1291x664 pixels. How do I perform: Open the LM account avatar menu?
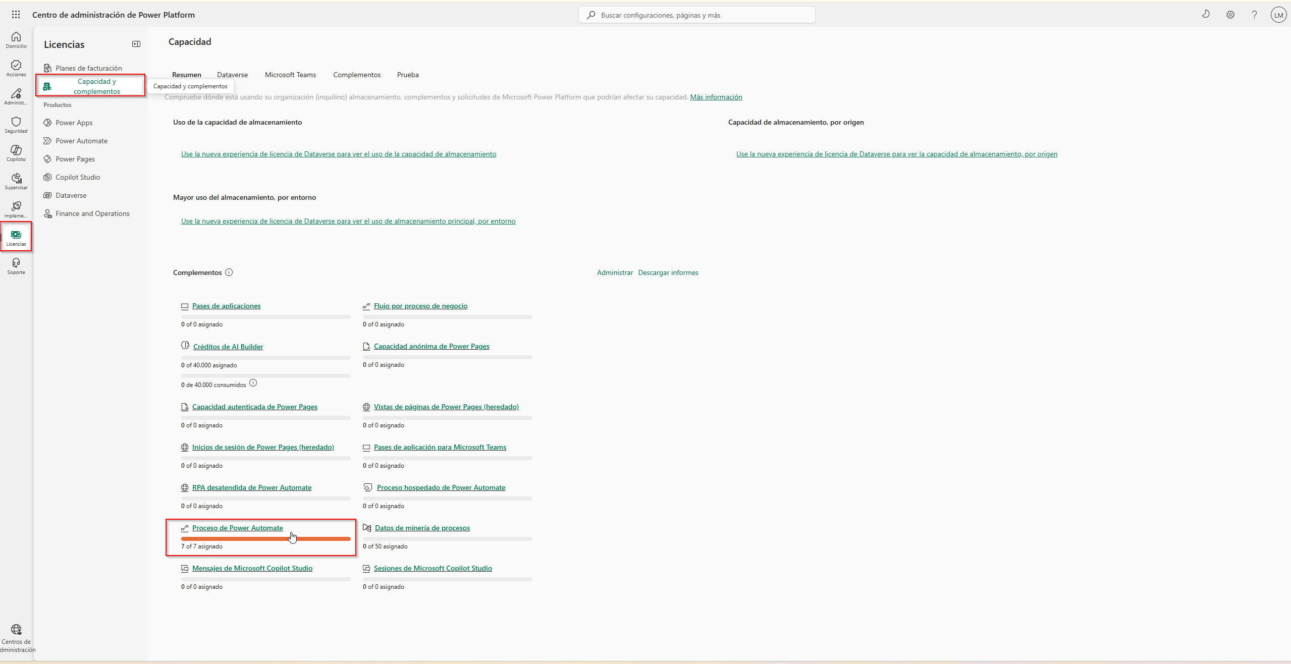tap(1278, 15)
